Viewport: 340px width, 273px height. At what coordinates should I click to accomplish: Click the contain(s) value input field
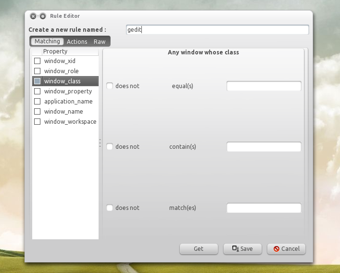(264, 147)
